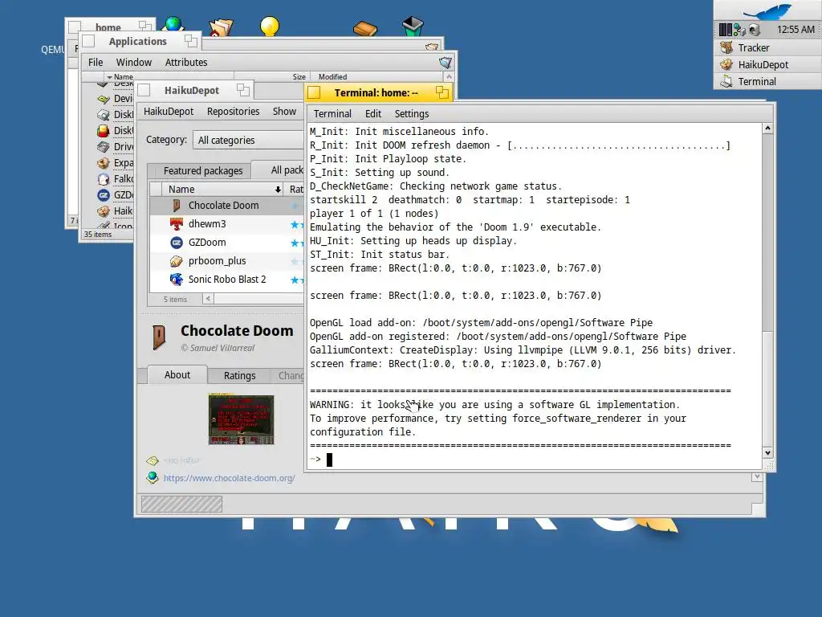This screenshot has height=617, width=822.
Task: Click the large Chocolate Doom door icon
Action: click(x=159, y=337)
